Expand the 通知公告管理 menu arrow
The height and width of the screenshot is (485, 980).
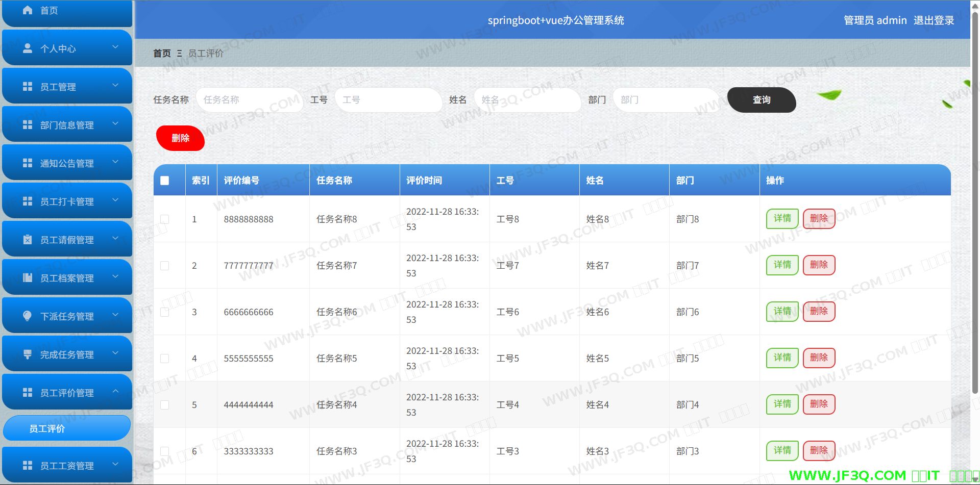(115, 162)
